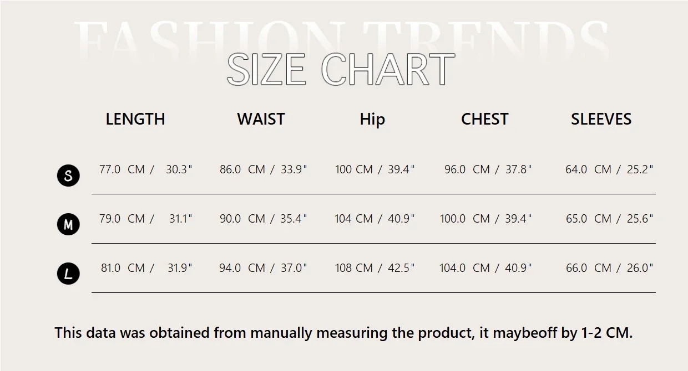Click the WAIST column header
This screenshot has height=371, width=688.
(261, 119)
